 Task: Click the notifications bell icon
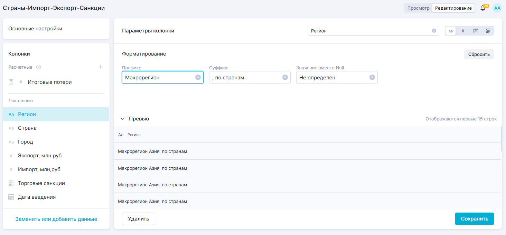tap(483, 8)
